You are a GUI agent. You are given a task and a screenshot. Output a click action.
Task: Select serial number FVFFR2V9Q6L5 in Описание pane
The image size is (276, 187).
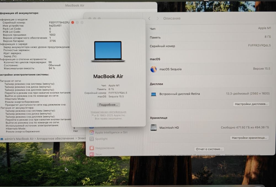point(259,45)
